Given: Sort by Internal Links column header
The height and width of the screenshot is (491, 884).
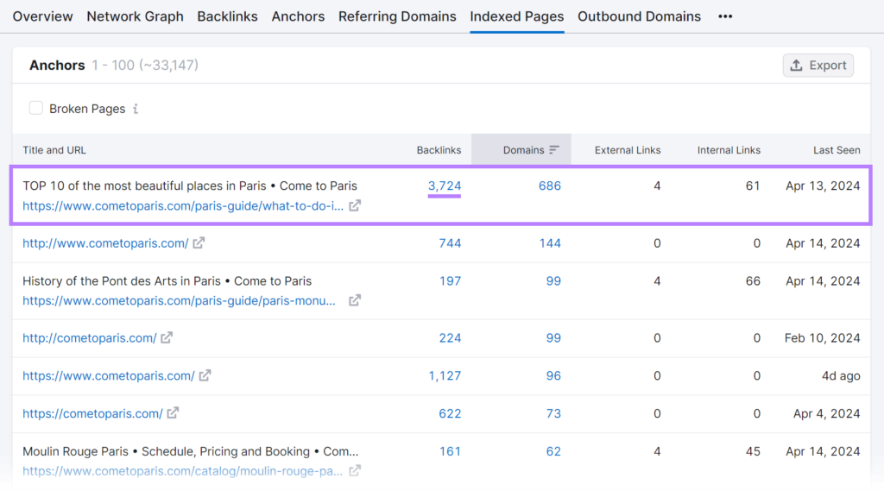Looking at the screenshot, I should 729,150.
